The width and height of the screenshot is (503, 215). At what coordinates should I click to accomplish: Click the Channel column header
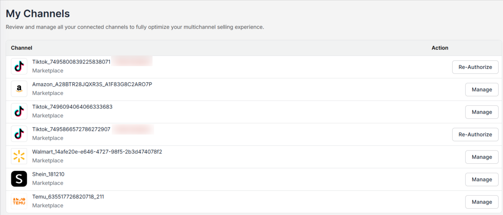(x=22, y=48)
